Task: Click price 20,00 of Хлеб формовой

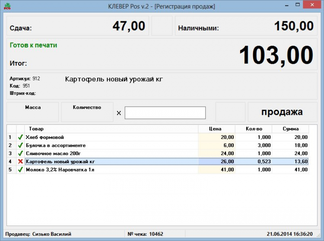Action: 227,137
